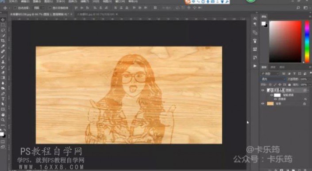Select the Hand tool

click(3, 115)
